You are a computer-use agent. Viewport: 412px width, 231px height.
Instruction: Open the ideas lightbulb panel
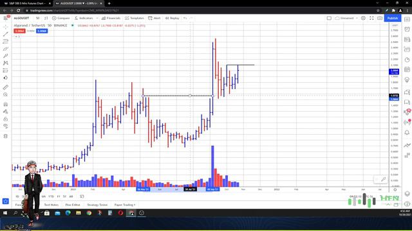(x=407, y=80)
